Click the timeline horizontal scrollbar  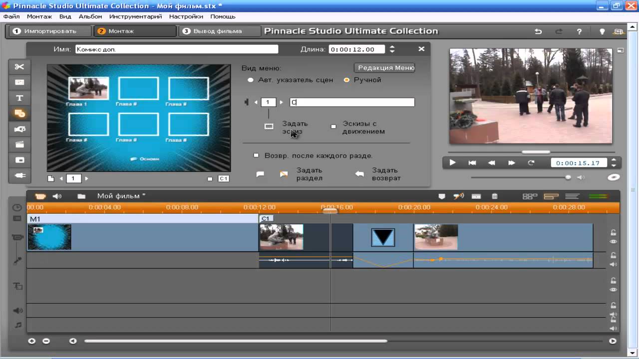236,341
